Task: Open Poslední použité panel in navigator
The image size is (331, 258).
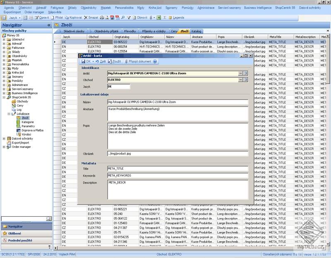Action: tap(26, 240)
